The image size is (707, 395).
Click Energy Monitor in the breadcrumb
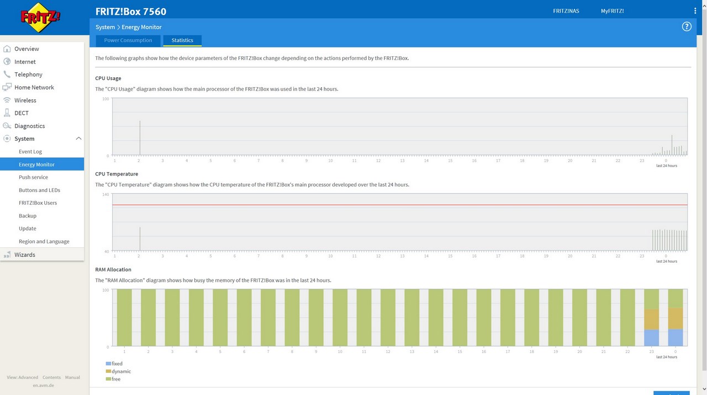(141, 27)
